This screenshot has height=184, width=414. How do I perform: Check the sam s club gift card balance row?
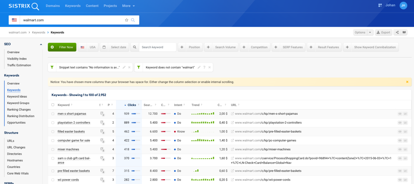click(x=53, y=159)
